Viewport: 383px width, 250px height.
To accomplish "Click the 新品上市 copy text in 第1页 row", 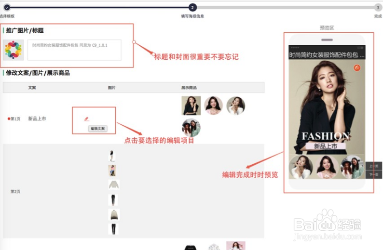I will coord(37,118).
